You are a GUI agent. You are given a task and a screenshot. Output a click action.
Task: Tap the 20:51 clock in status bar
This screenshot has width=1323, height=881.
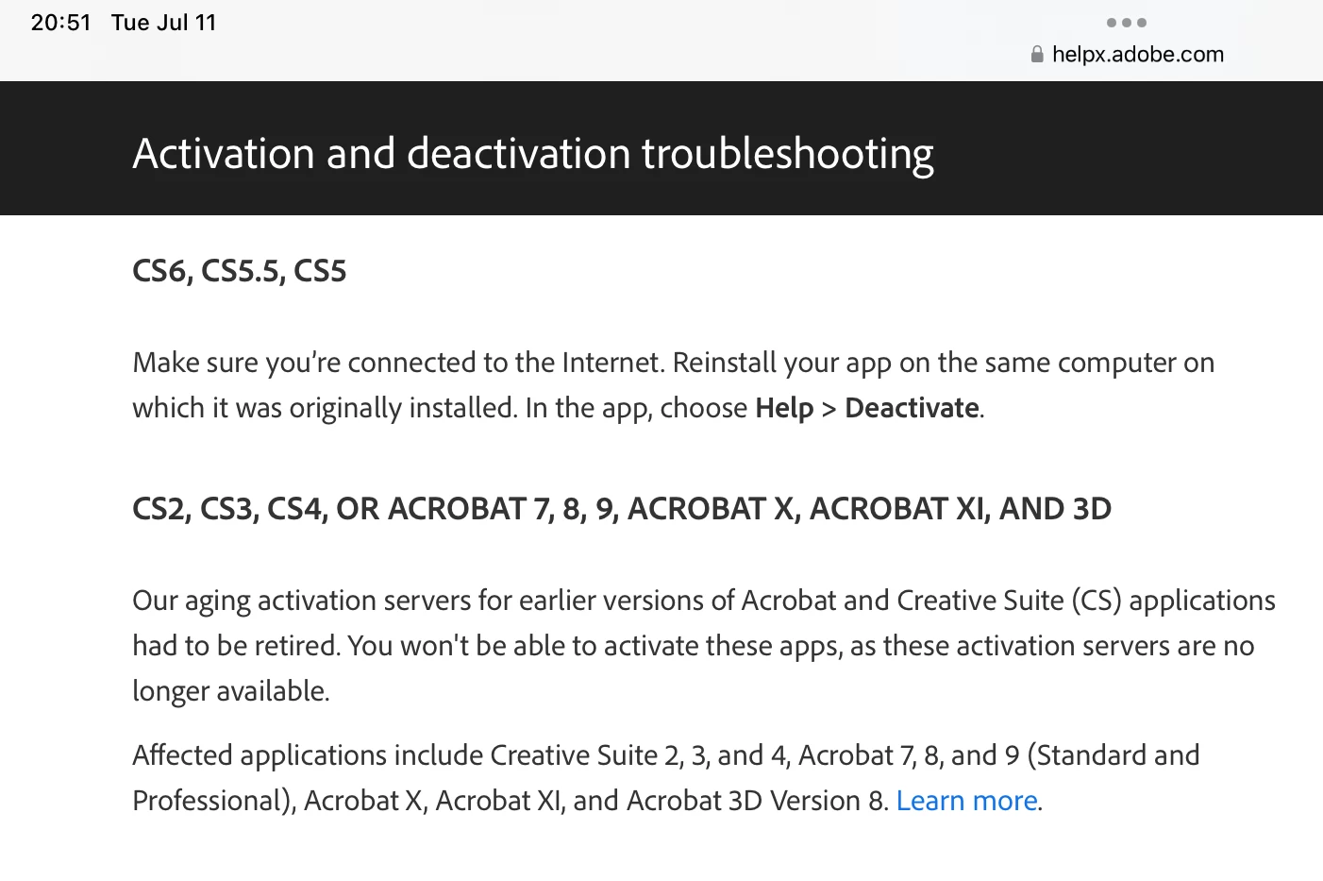[x=60, y=23]
